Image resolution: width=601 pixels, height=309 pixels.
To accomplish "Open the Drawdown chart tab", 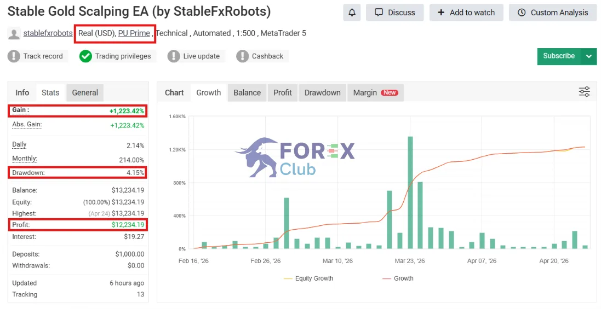I will (322, 92).
